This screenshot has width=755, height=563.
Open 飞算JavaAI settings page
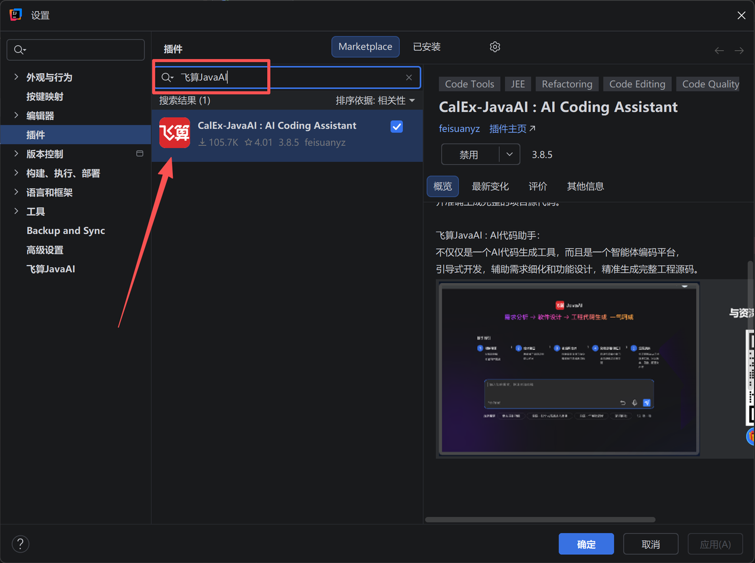click(51, 269)
